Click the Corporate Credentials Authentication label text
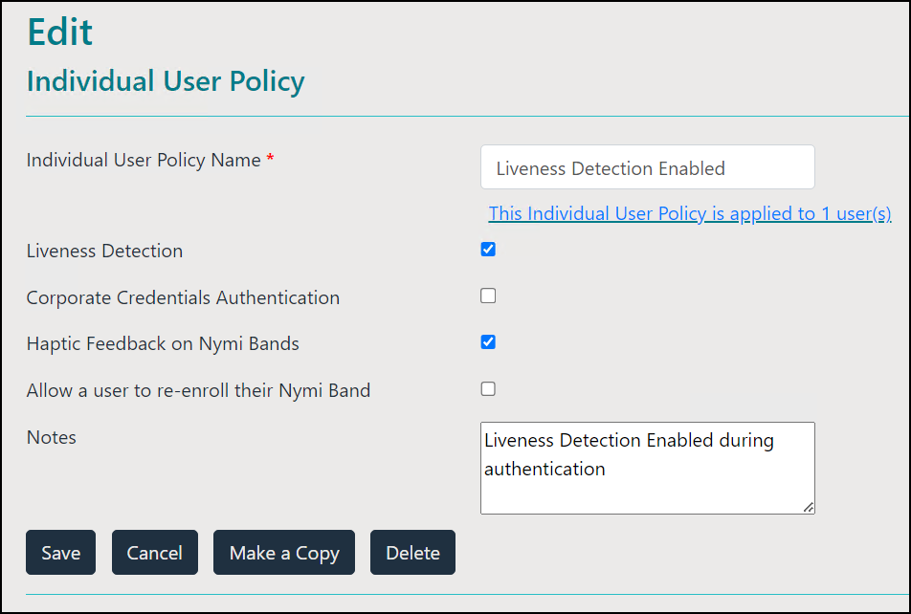 (x=183, y=297)
